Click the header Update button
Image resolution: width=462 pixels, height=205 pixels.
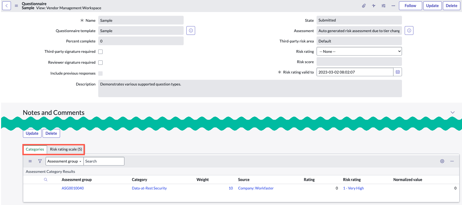tap(432, 6)
